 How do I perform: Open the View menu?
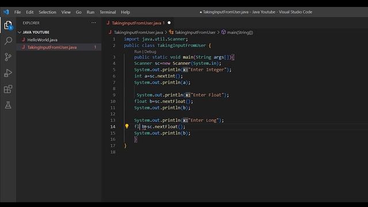pos(66,12)
